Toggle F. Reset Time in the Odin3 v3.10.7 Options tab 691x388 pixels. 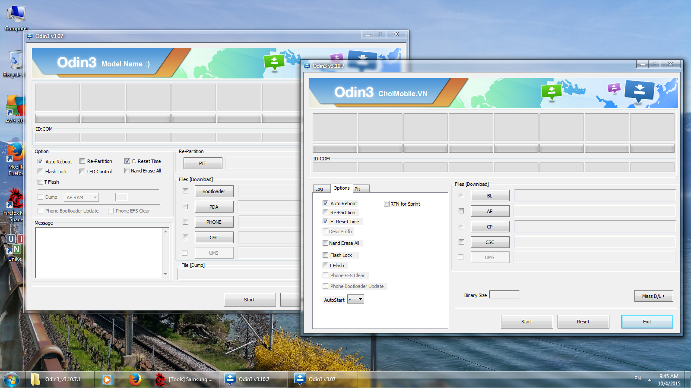pyautogui.click(x=326, y=222)
